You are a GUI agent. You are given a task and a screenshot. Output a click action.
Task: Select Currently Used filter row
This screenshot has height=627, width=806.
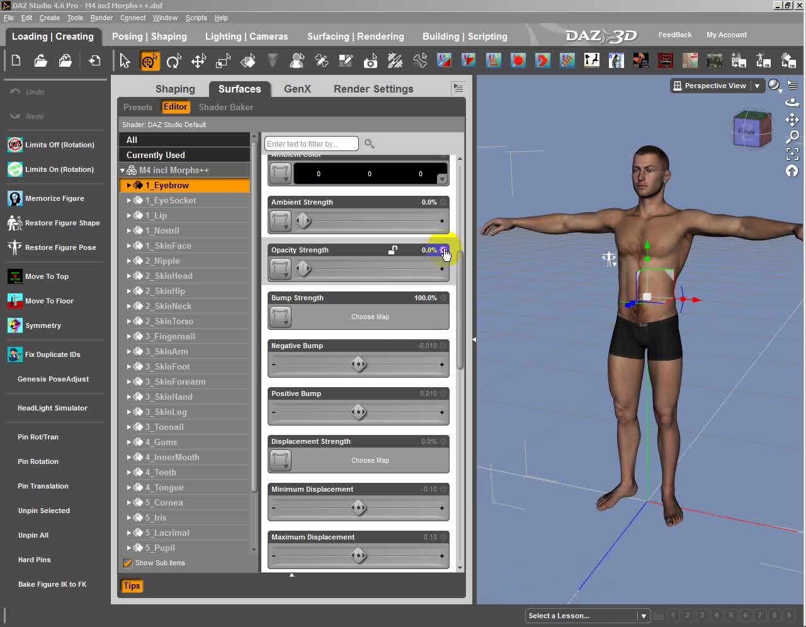[x=184, y=155]
